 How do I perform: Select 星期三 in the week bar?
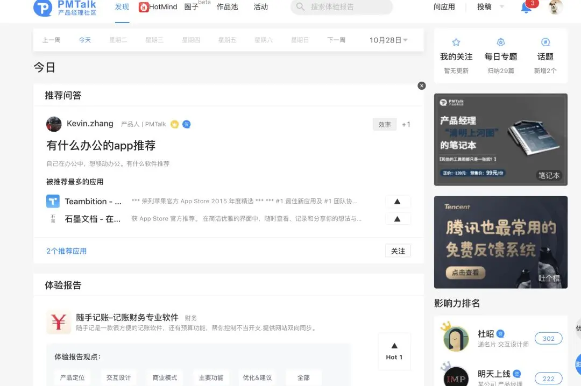tap(154, 40)
